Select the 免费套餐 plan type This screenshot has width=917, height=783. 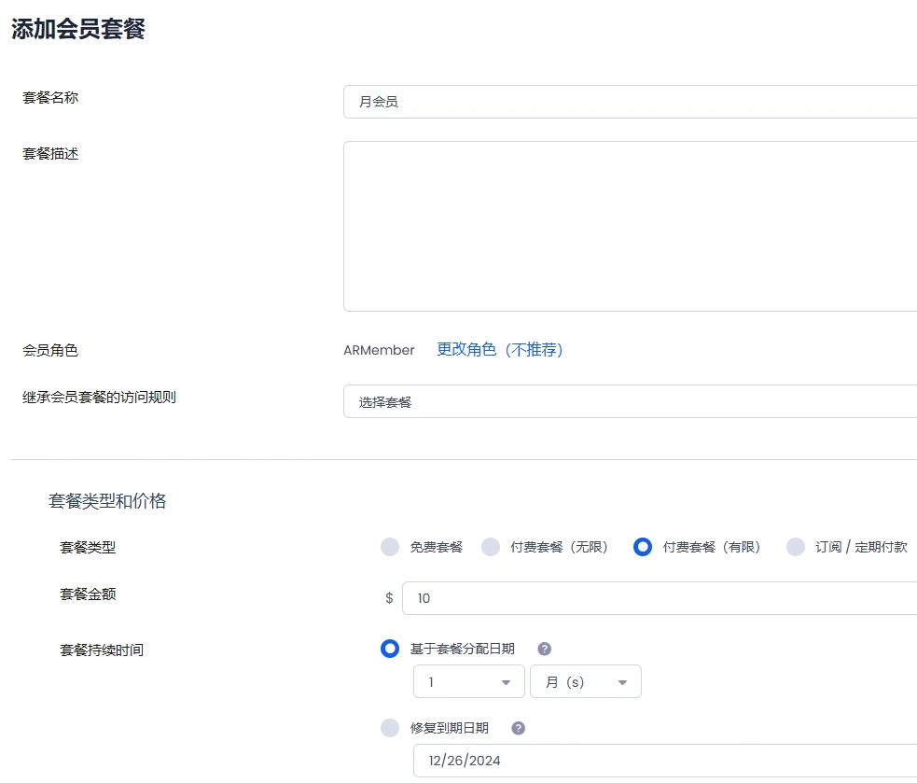pos(389,548)
